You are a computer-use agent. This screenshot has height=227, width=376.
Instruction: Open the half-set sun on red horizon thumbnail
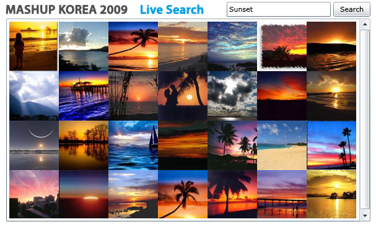point(84,194)
